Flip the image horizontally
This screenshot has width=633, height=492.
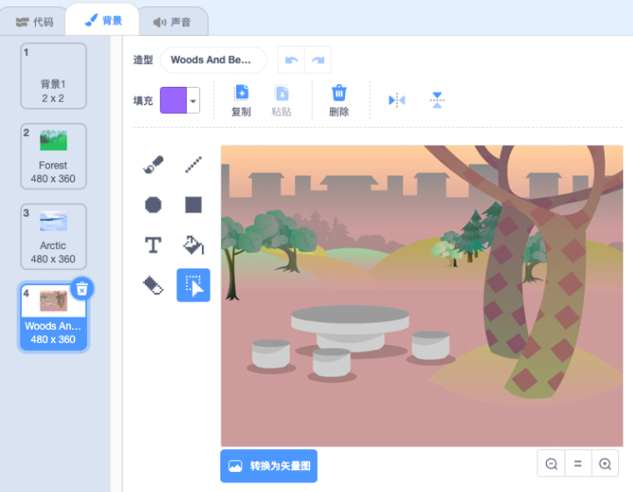tap(397, 100)
